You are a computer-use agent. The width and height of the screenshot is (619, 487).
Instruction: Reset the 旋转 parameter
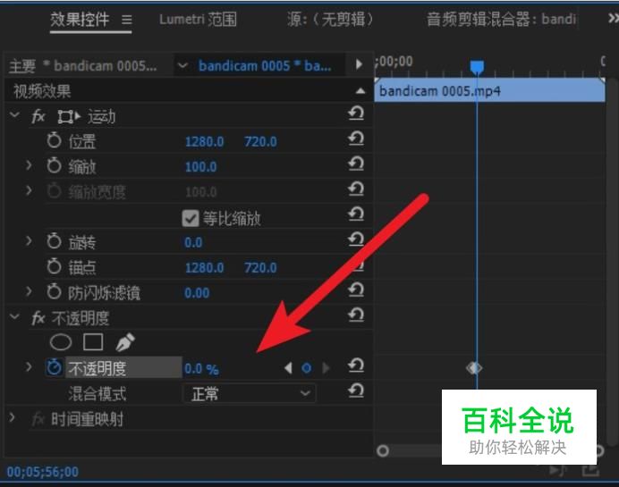point(356,239)
